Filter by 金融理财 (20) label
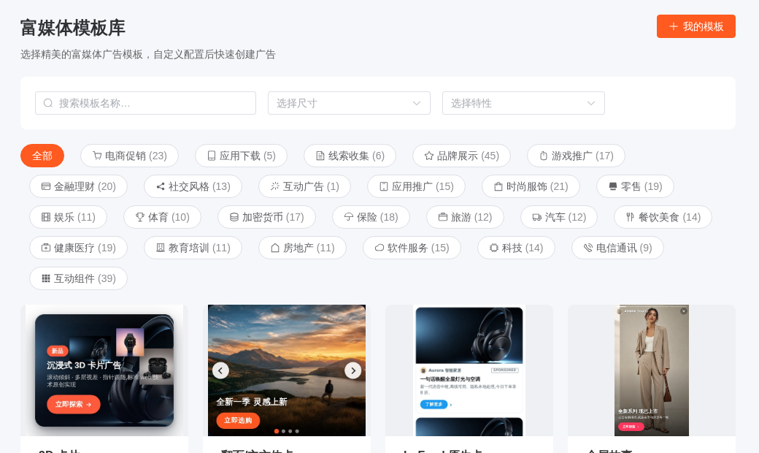Screen dimensions: 759x453 point(85,186)
